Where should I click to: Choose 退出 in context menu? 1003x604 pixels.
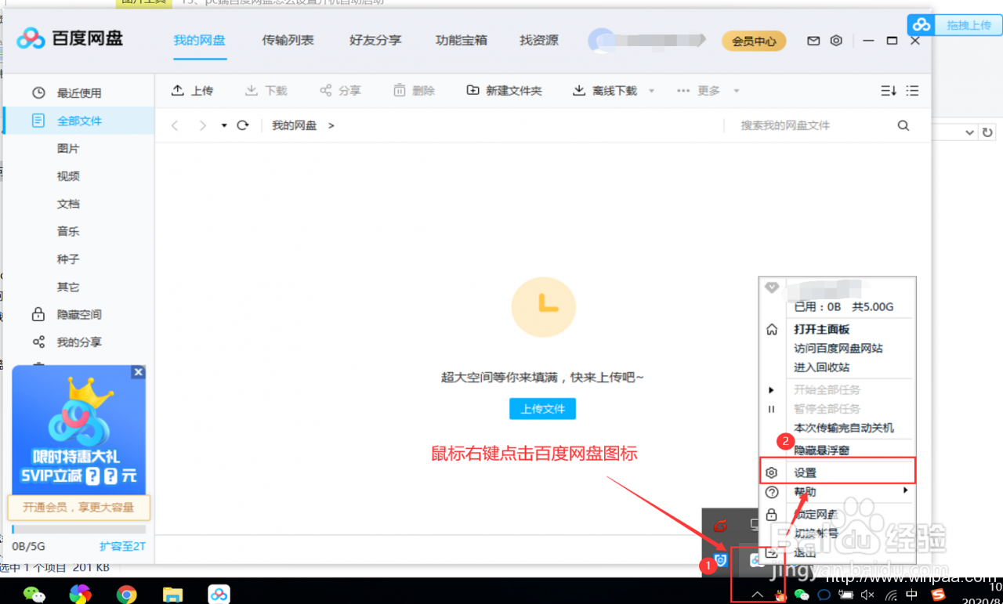point(805,553)
